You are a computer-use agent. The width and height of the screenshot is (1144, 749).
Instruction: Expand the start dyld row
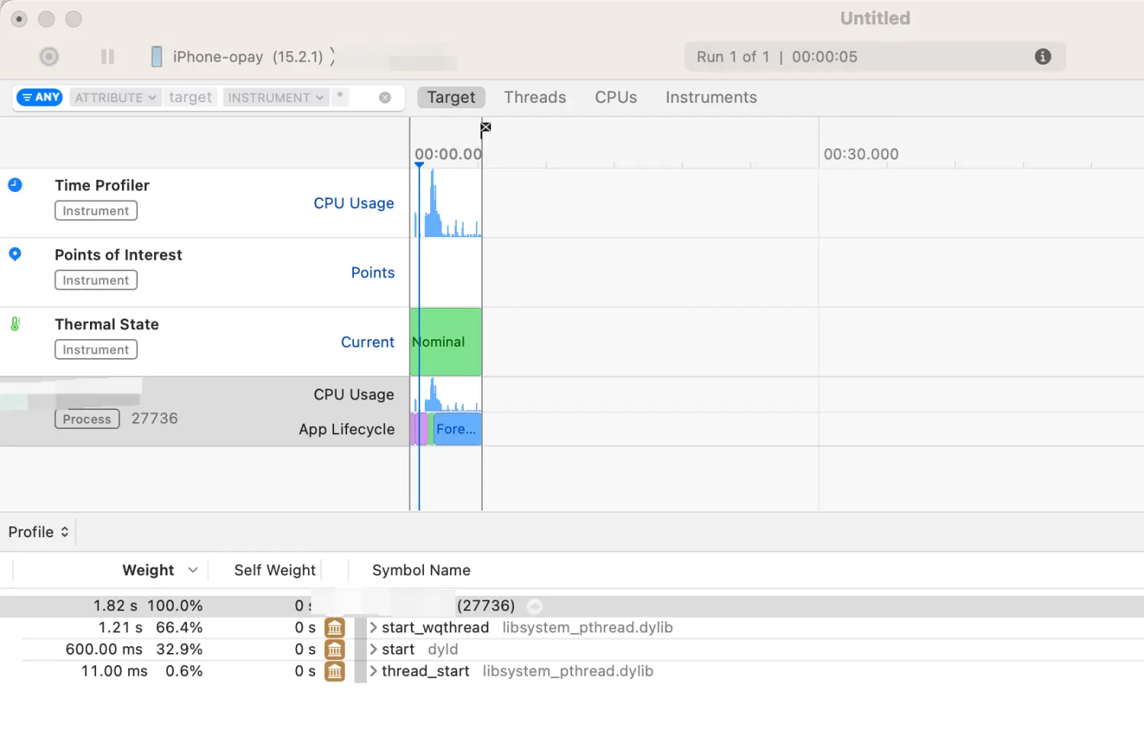[x=374, y=650]
